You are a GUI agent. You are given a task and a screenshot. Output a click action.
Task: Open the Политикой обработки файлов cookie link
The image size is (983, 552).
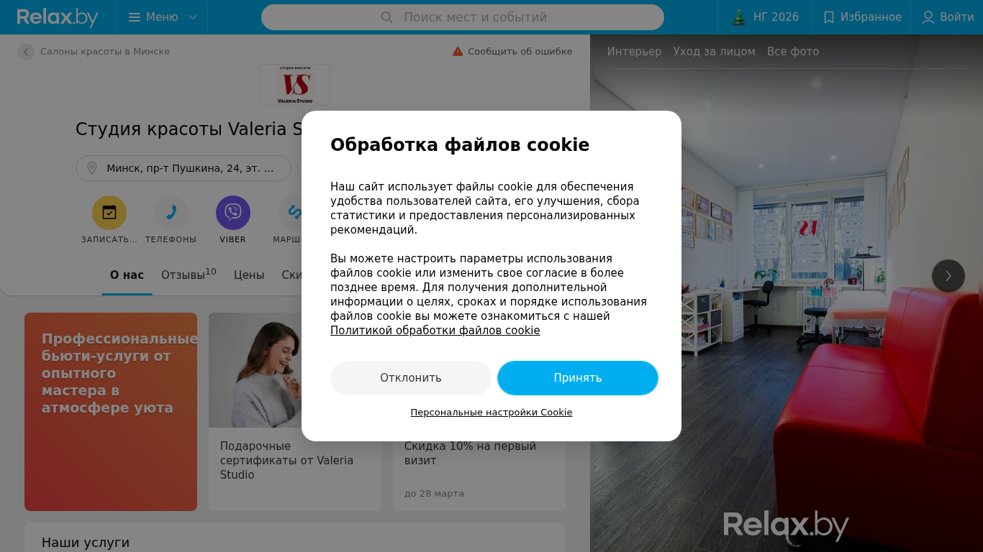tap(435, 331)
